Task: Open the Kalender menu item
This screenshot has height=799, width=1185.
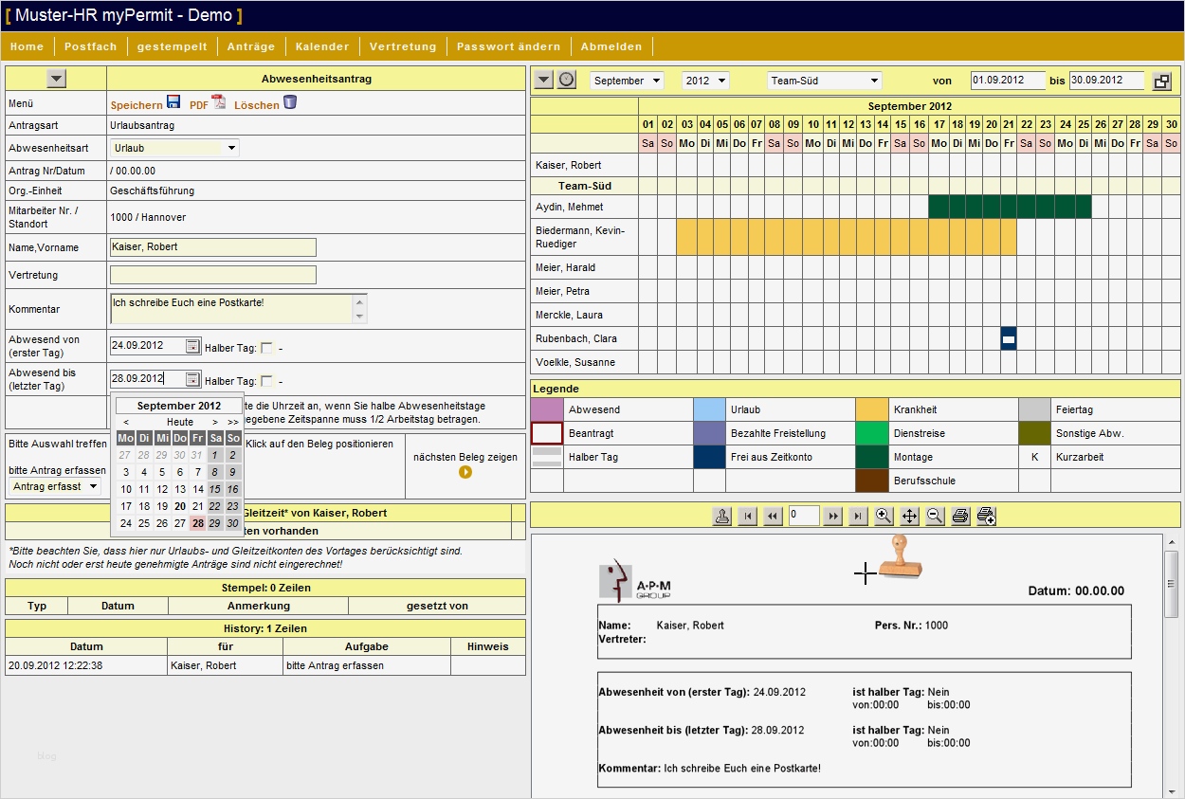Action: [x=322, y=46]
